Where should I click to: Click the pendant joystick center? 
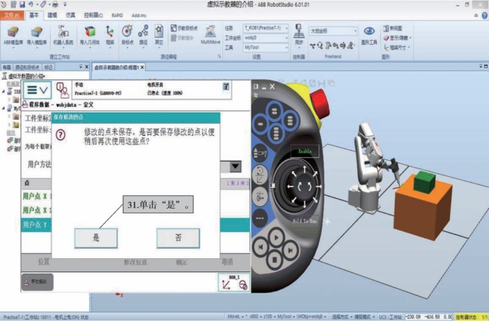point(304,187)
